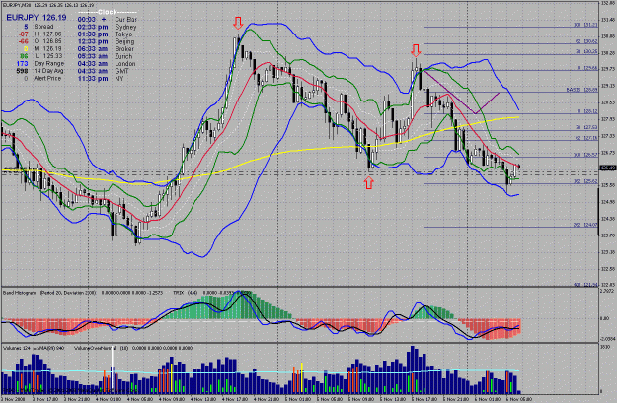Click the 38 130.26 Fibonacci level label
The width and height of the screenshot is (617, 403).
click(x=586, y=51)
